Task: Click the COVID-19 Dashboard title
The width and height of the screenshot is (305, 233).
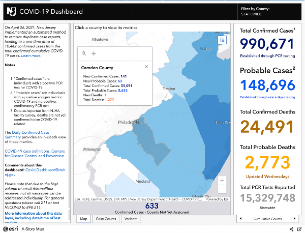Action: [x=51, y=12]
